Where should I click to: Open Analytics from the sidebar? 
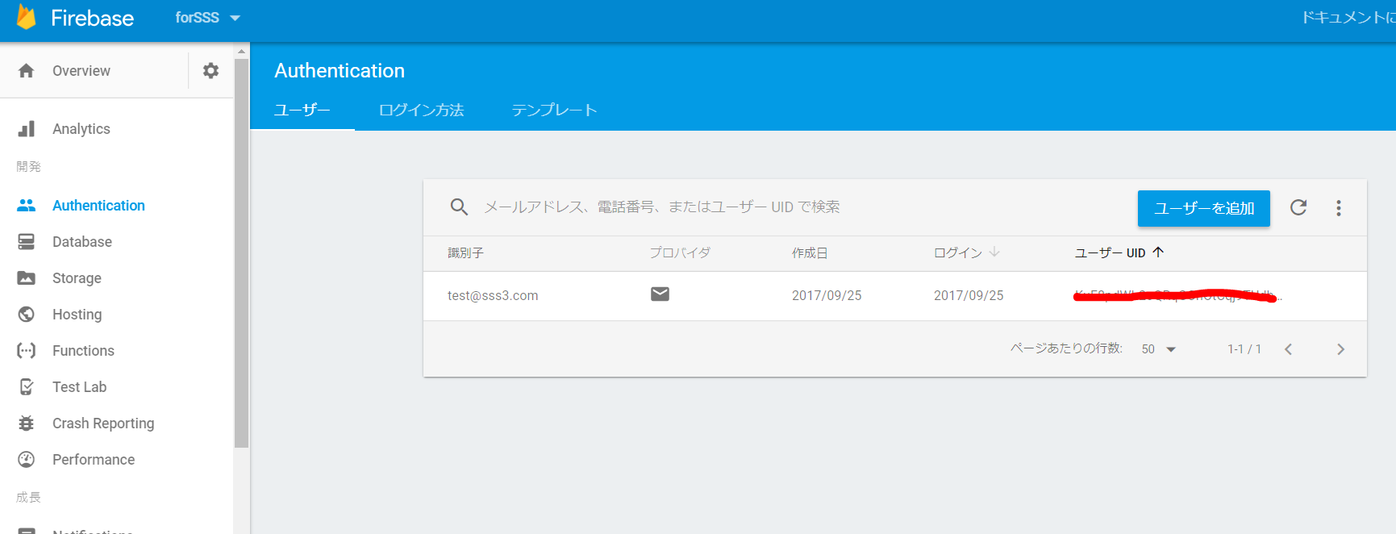(81, 129)
